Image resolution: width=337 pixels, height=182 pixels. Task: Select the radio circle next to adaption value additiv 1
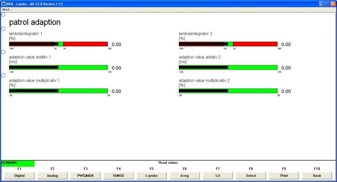pos(3,52)
